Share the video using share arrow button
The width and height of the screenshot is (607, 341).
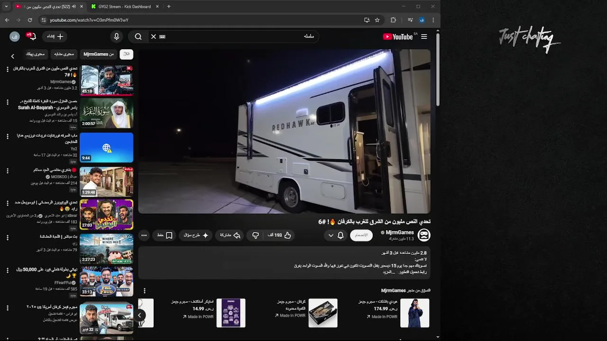pos(230,235)
